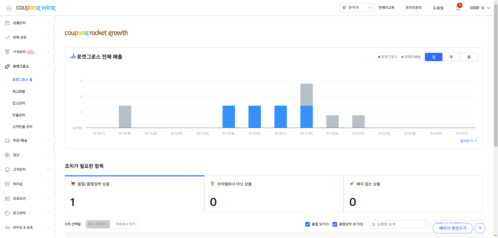Click the 마이샵 store icon
Screen dimensions: 498x238
pos(7,184)
